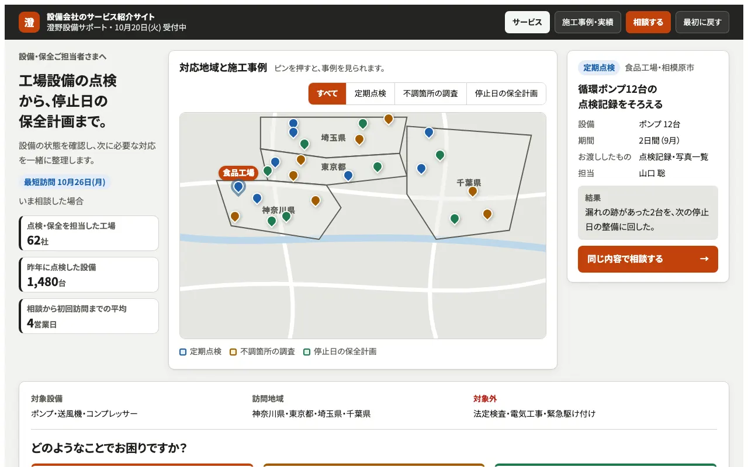
Task: Click green pin beside Saitama's top-border orange pin
Action: 363,124
